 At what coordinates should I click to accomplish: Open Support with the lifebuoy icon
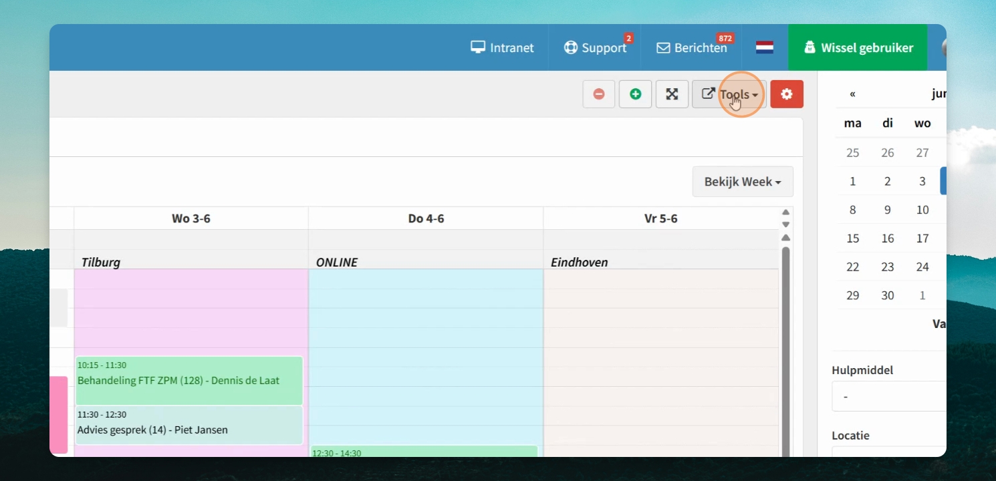click(595, 47)
